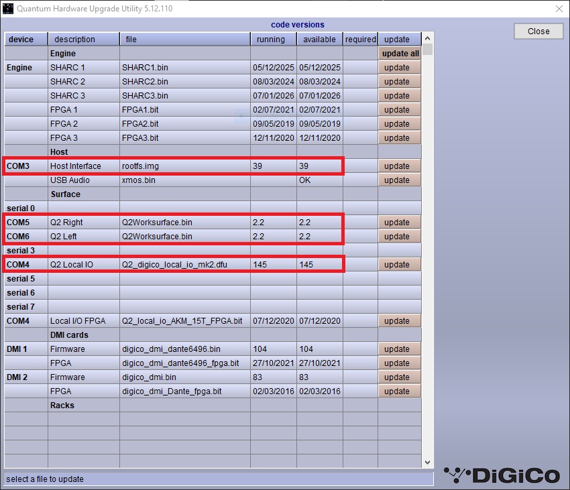The height and width of the screenshot is (490, 570).
Task: Click the update column header
Action: pos(400,40)
